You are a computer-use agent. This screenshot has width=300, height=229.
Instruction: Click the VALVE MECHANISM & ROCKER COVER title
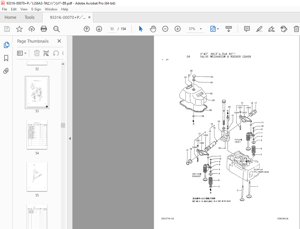tap(225, 57)
